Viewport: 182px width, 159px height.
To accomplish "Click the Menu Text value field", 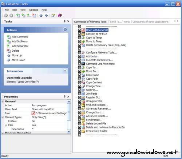I will tap(49, 109).
